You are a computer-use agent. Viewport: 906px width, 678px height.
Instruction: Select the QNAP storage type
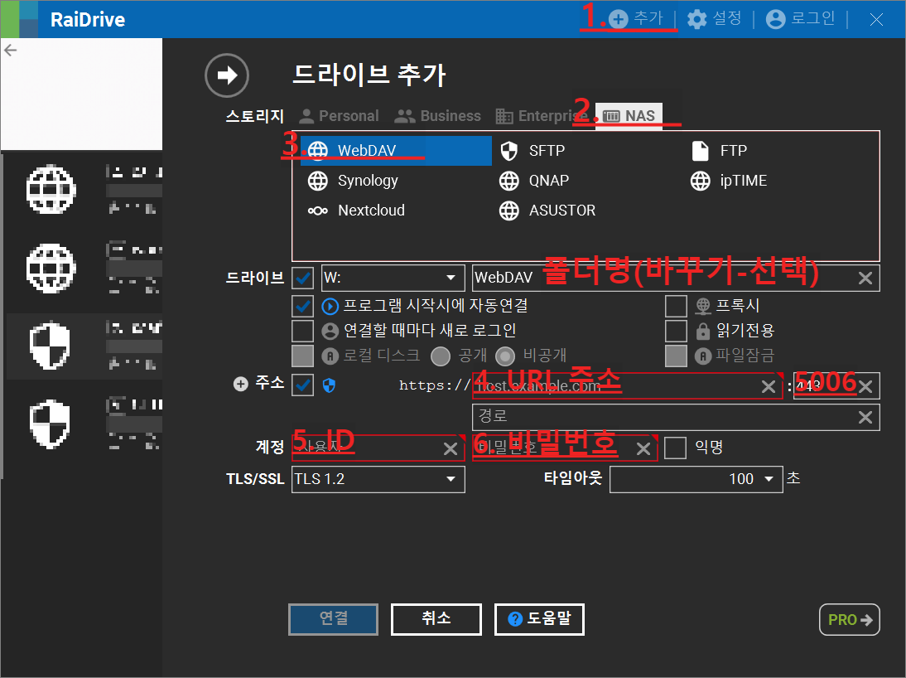click(534, 181)
